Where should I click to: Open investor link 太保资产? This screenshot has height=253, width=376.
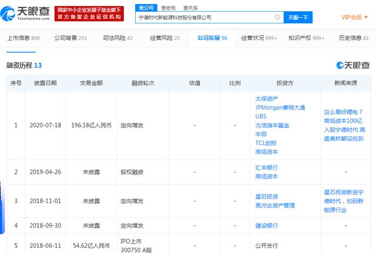(267, 99)
